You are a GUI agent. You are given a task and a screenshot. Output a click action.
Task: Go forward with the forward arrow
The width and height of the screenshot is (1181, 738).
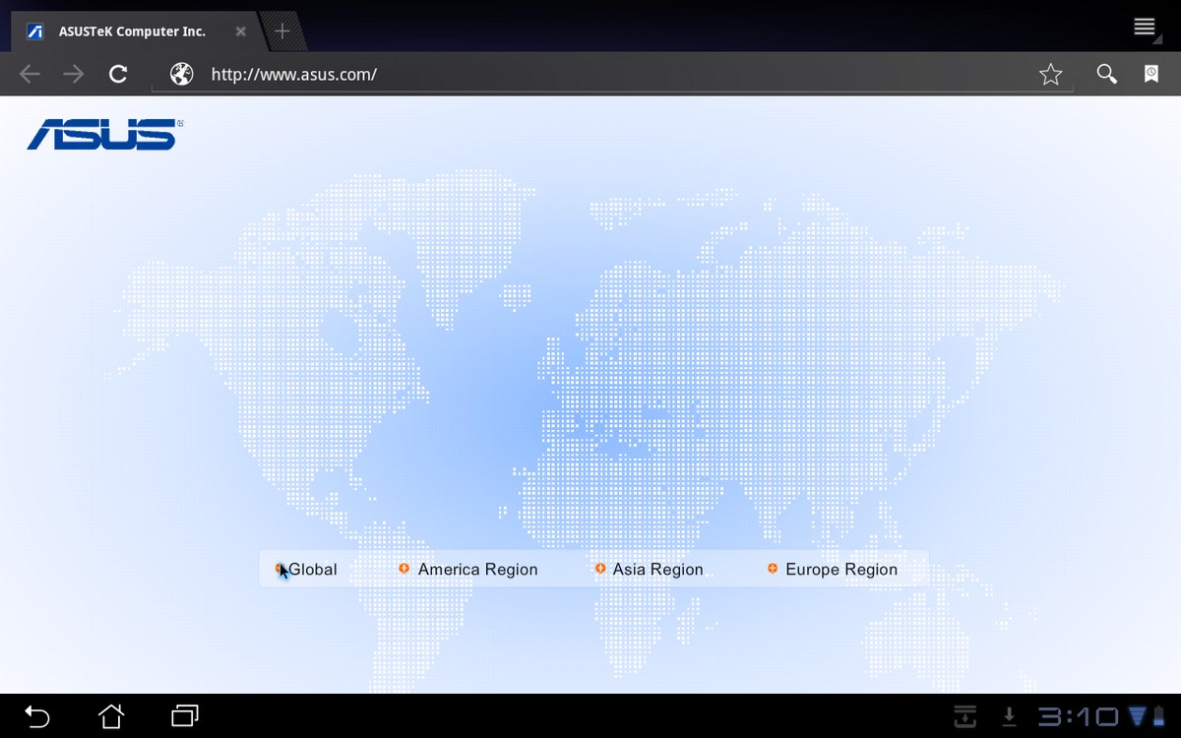point(74,74)
